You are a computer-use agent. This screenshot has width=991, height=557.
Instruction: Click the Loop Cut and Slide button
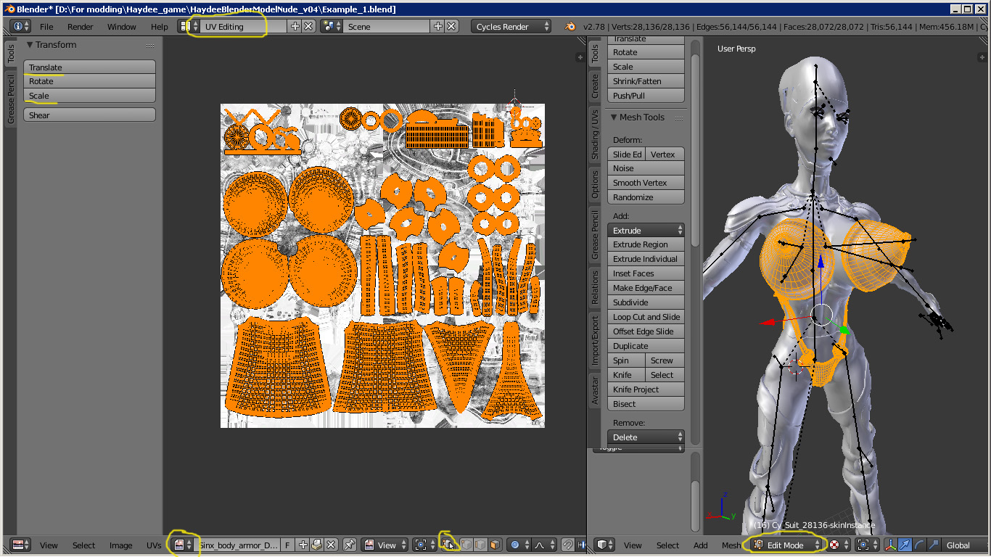coord(646,317)
